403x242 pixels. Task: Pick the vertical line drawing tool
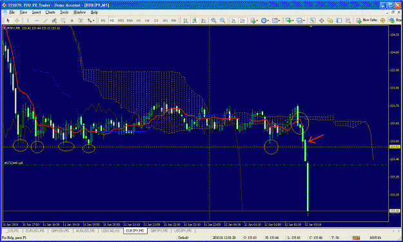coord(28,21)
